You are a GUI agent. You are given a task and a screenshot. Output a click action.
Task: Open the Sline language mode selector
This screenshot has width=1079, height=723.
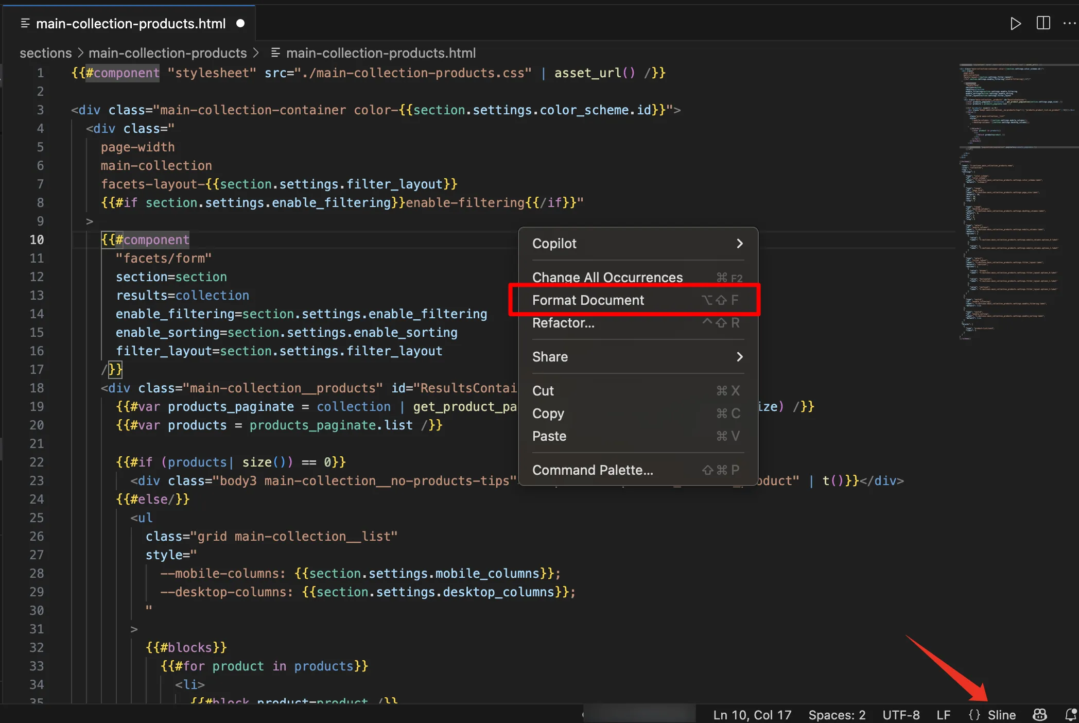tap(1001, 715)
